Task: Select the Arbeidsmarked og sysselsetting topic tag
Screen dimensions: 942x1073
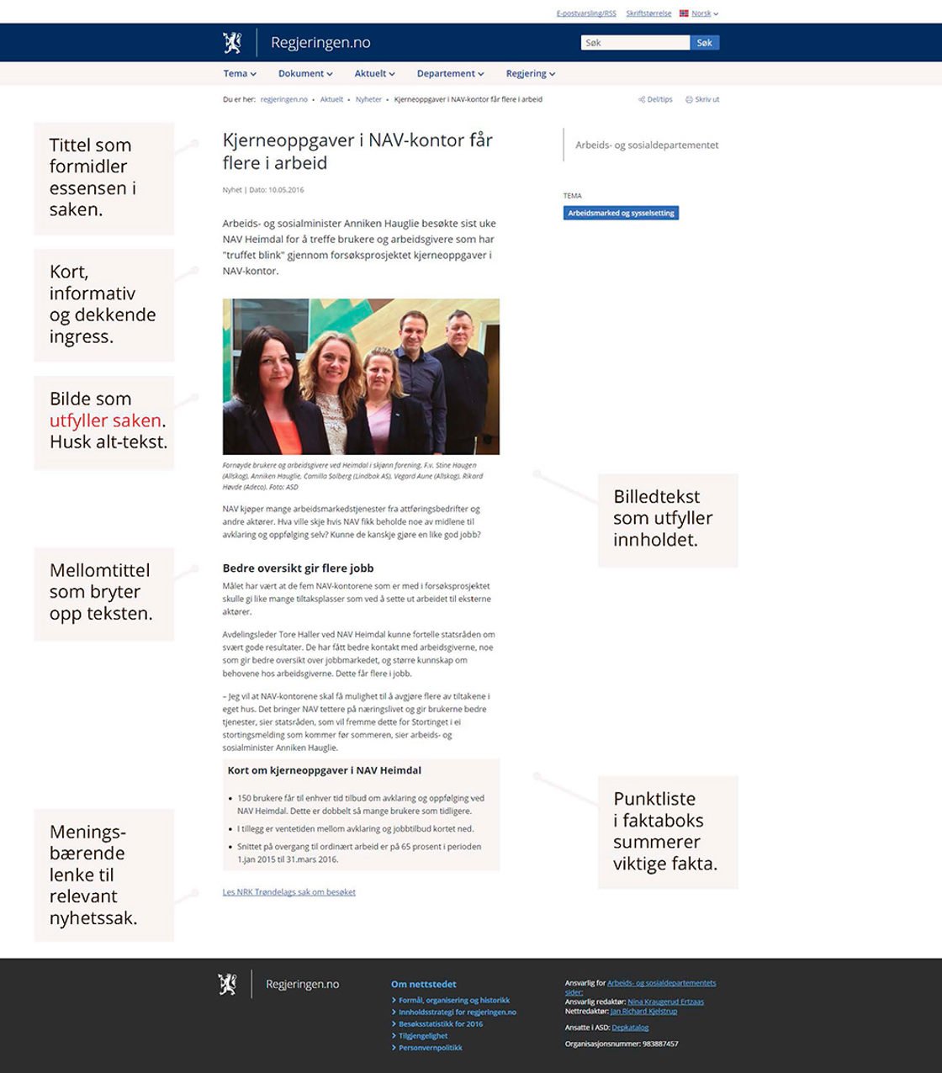Action: (x=621, y=214)
